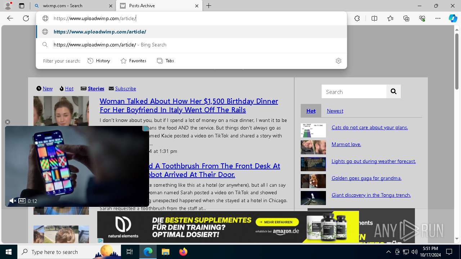Open the Stories link

[x=96, y=88]
